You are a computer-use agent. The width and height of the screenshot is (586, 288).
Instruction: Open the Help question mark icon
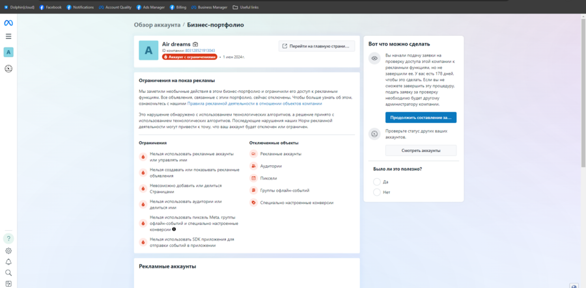point(8,239)
